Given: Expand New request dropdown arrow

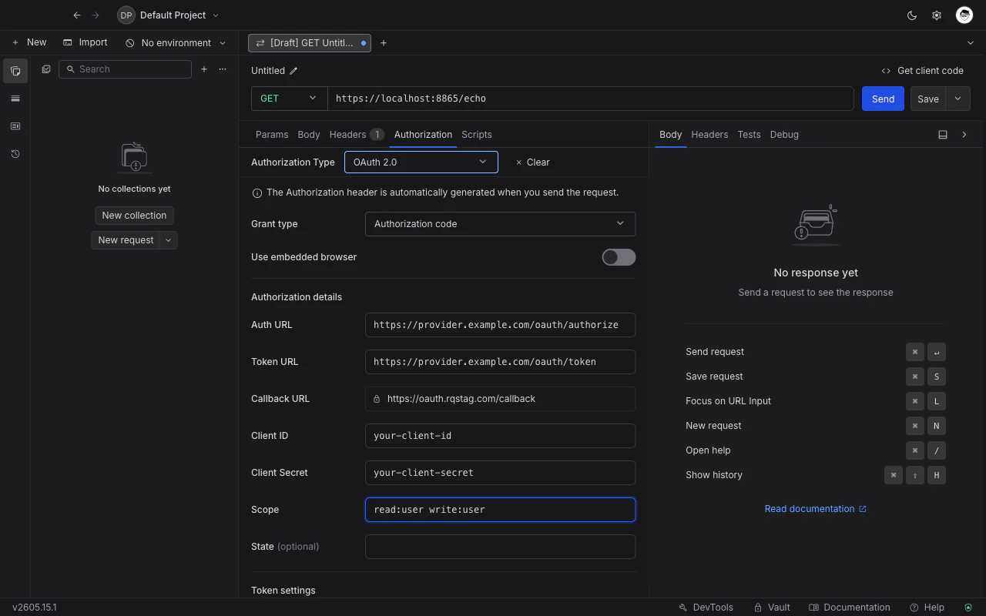Looking at the screenshot, I should (169, 240).
